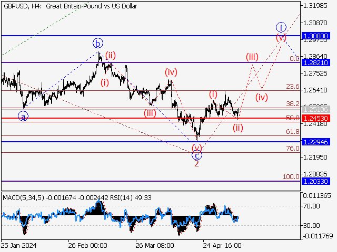Click the circled blue 'b' wave label

tap(98, 44)
